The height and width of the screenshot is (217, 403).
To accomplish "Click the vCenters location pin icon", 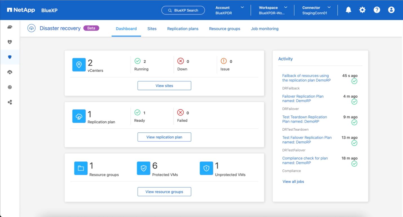I will click(x=79, y=65).
